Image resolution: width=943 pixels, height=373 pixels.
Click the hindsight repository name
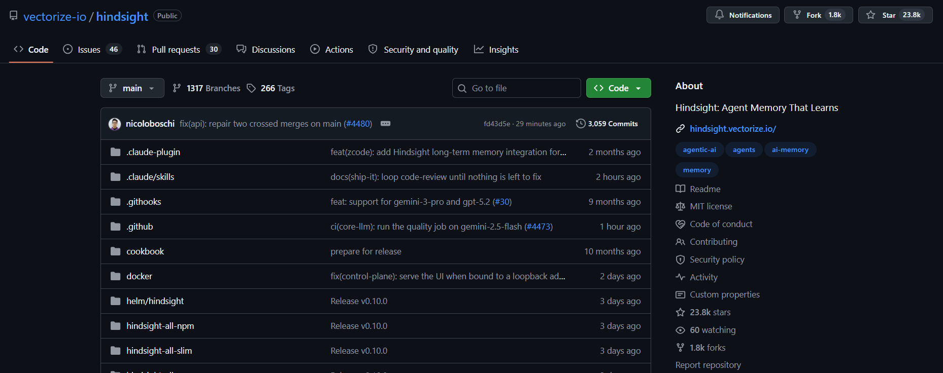[122, 17]
